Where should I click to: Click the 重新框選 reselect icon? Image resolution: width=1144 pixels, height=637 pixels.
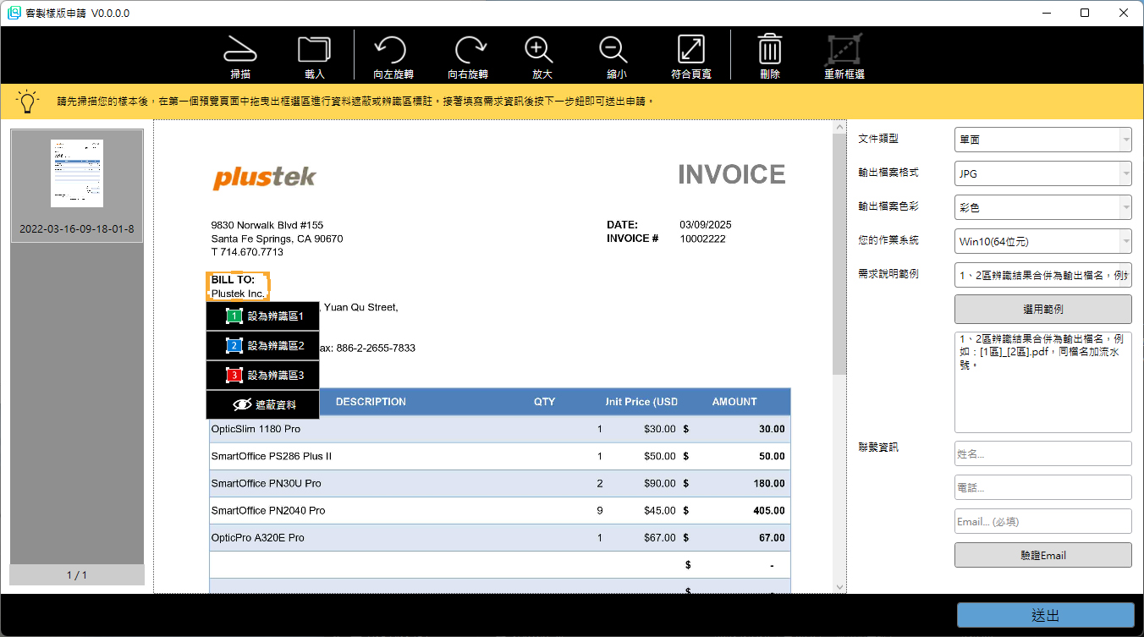[844, 57]
